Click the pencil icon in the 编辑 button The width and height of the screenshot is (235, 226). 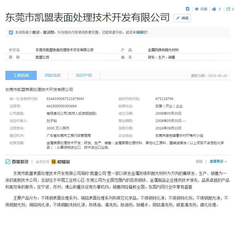pos(178,18)
